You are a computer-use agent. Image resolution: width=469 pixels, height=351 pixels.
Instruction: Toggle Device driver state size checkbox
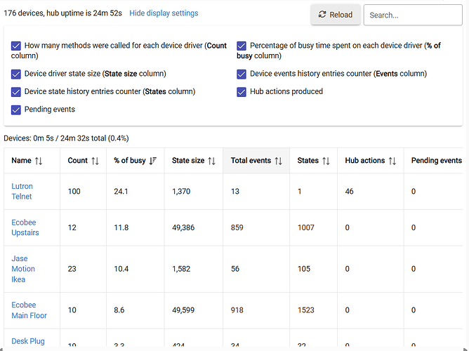point(16,74)
